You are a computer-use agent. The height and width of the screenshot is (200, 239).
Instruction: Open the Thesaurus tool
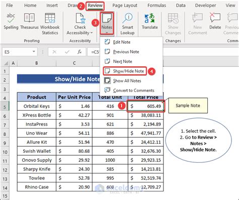point(29,22)
